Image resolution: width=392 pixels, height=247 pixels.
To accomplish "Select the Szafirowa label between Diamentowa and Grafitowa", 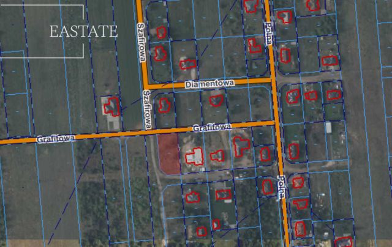I will pyautogui.click(x=147, y=109).
